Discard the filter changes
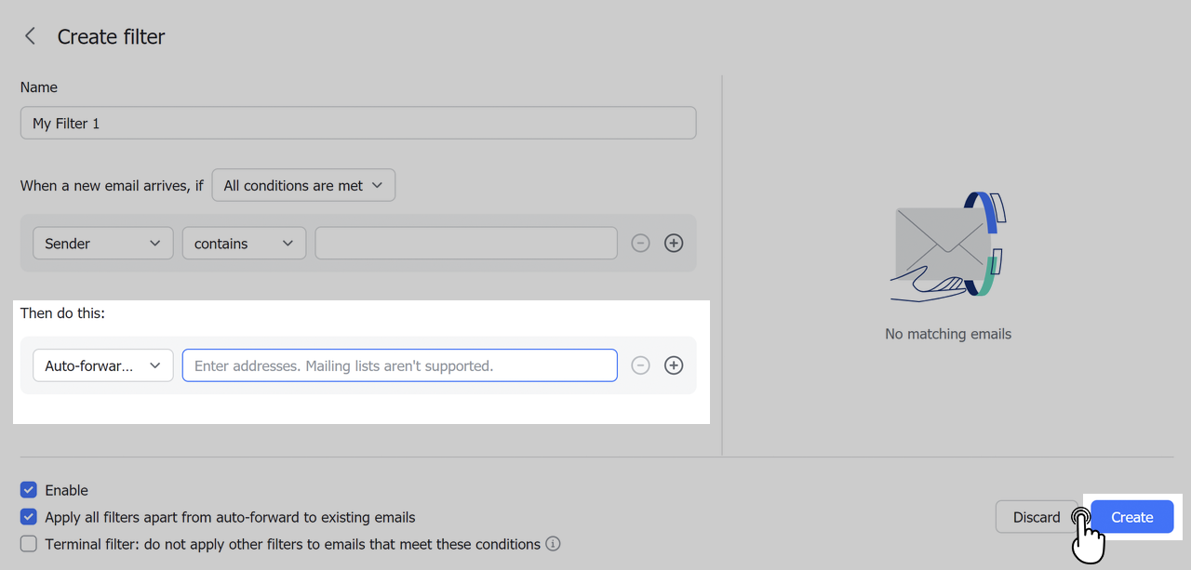This screenshot has height=570, width=1191. [1036, 517]
